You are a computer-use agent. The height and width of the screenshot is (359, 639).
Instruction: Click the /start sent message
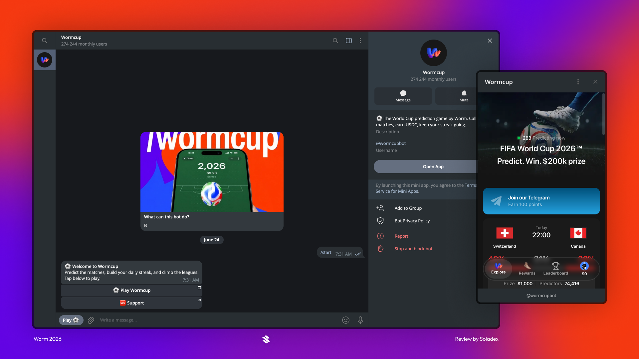click(340, 253)
